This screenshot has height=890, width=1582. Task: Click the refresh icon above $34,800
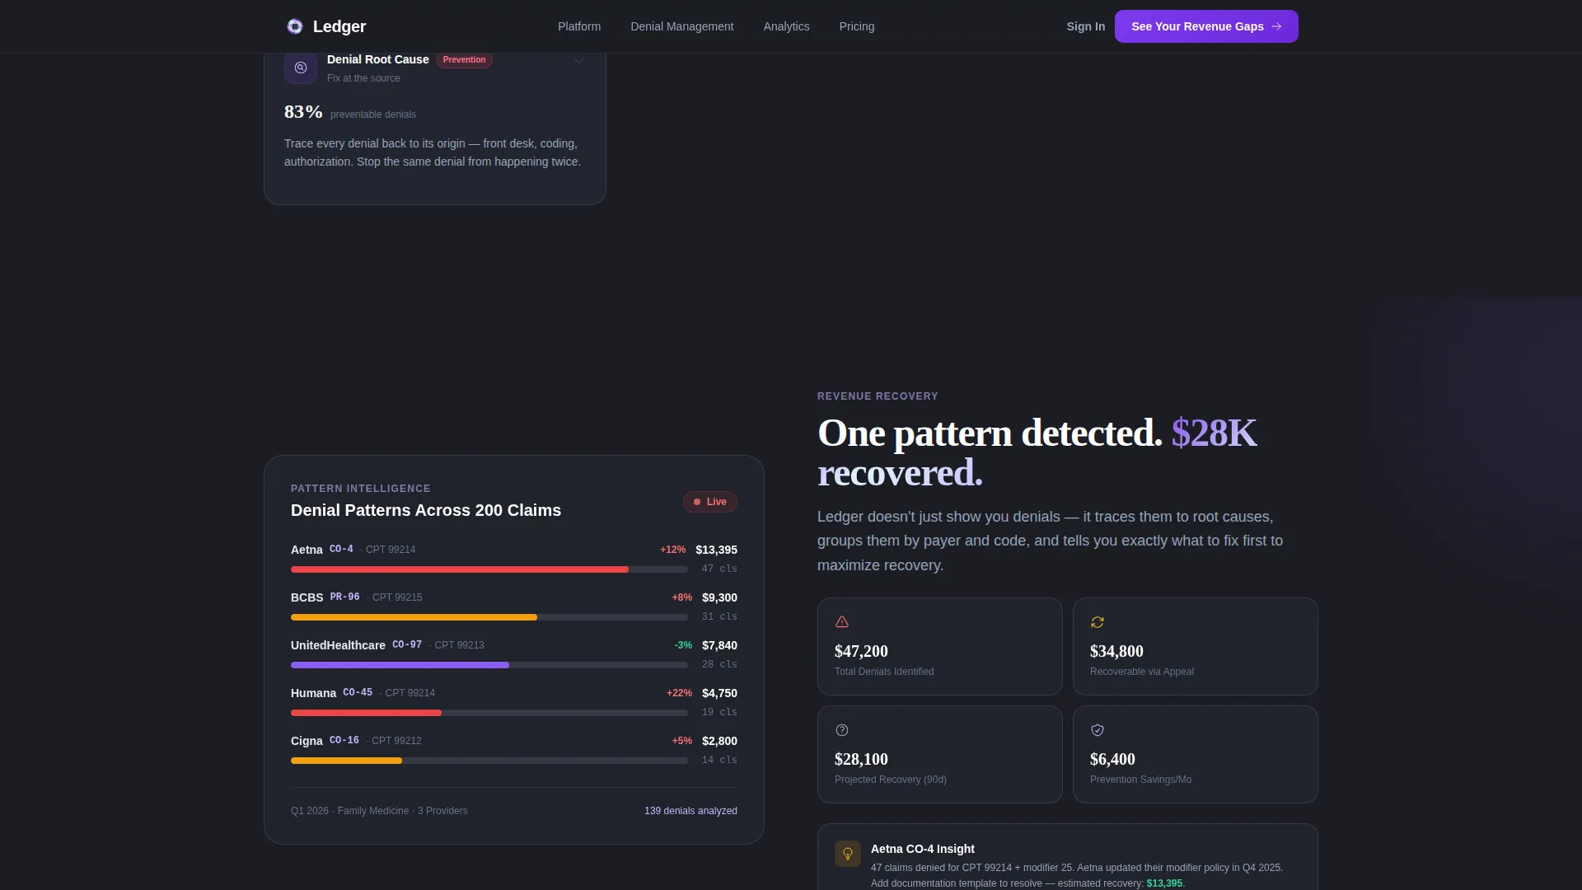pyautogui.click(x=1098, y=622)
